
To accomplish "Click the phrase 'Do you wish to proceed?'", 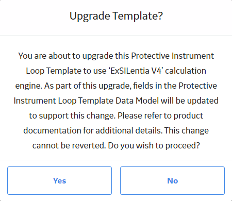I will 154,146.
